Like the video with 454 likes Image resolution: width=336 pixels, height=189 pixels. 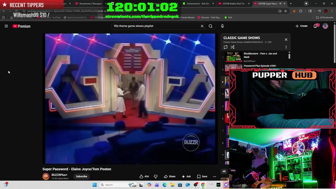click(144, 176)
